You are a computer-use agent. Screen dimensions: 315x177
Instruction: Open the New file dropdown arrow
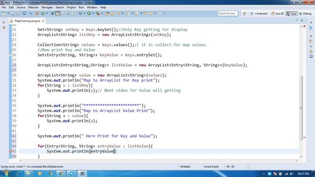tap(8, 13)
